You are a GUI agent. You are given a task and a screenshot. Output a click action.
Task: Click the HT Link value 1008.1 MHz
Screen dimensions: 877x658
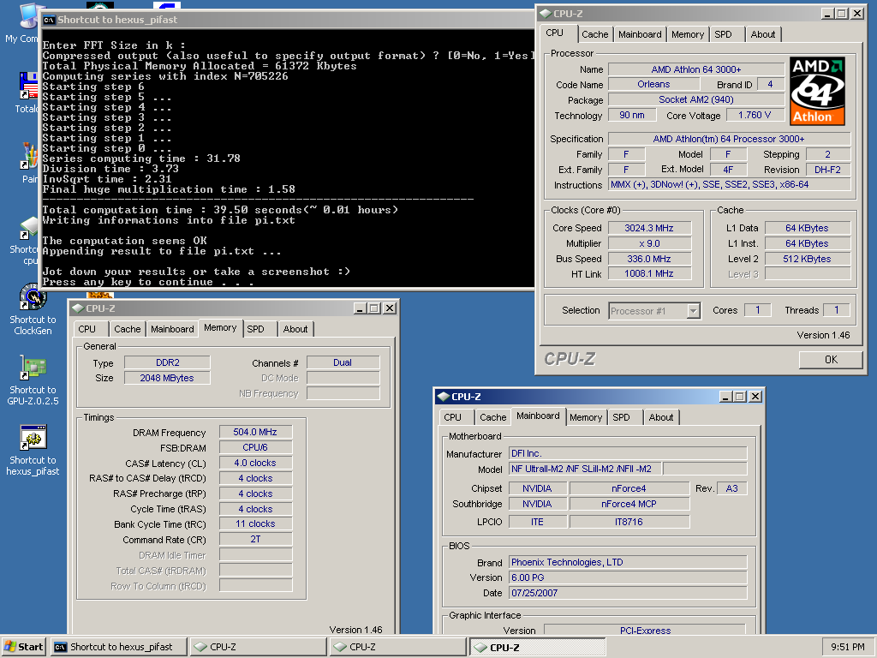click(649, 273)
